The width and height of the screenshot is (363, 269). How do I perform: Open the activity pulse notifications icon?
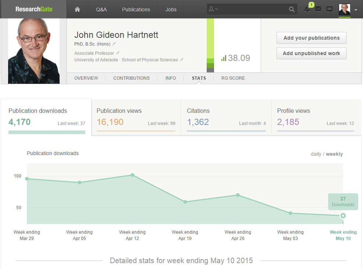point(307,10)
